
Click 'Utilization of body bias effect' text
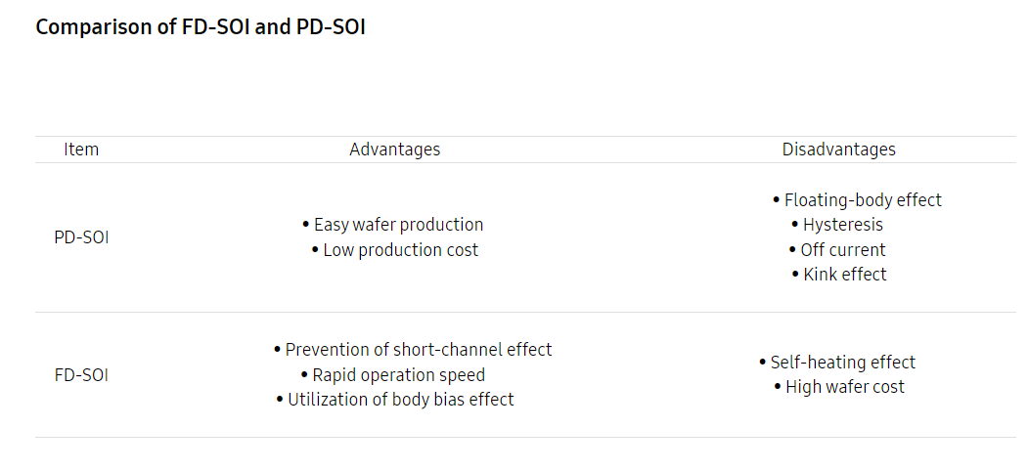coord(400,400)
